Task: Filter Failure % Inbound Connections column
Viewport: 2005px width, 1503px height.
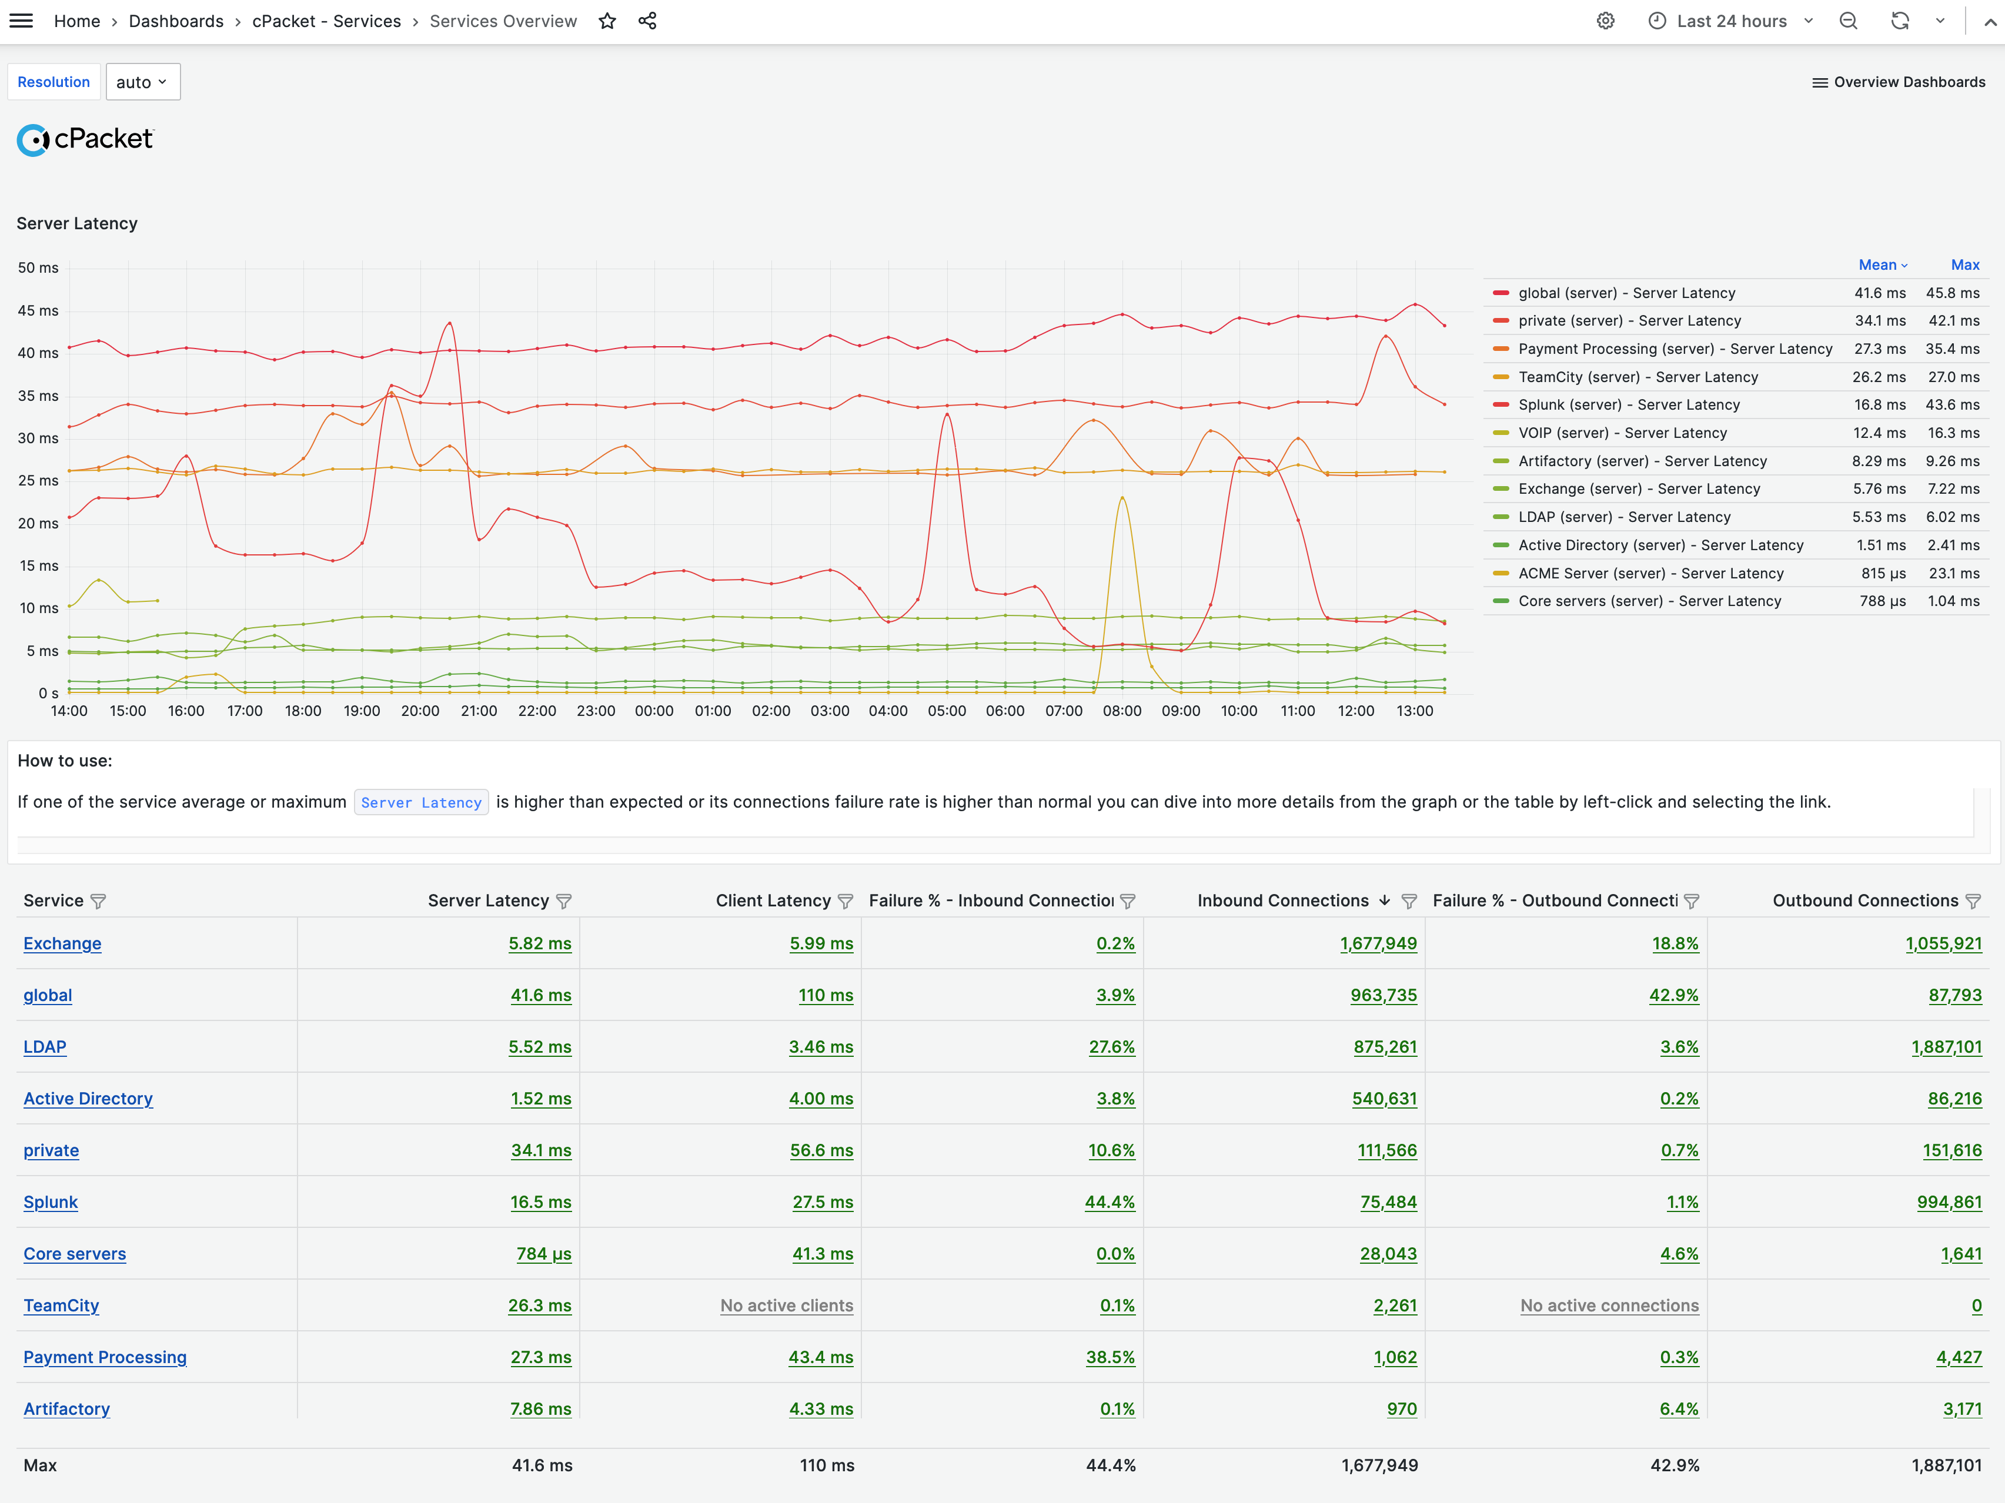Action: (x=1128, y=902)
